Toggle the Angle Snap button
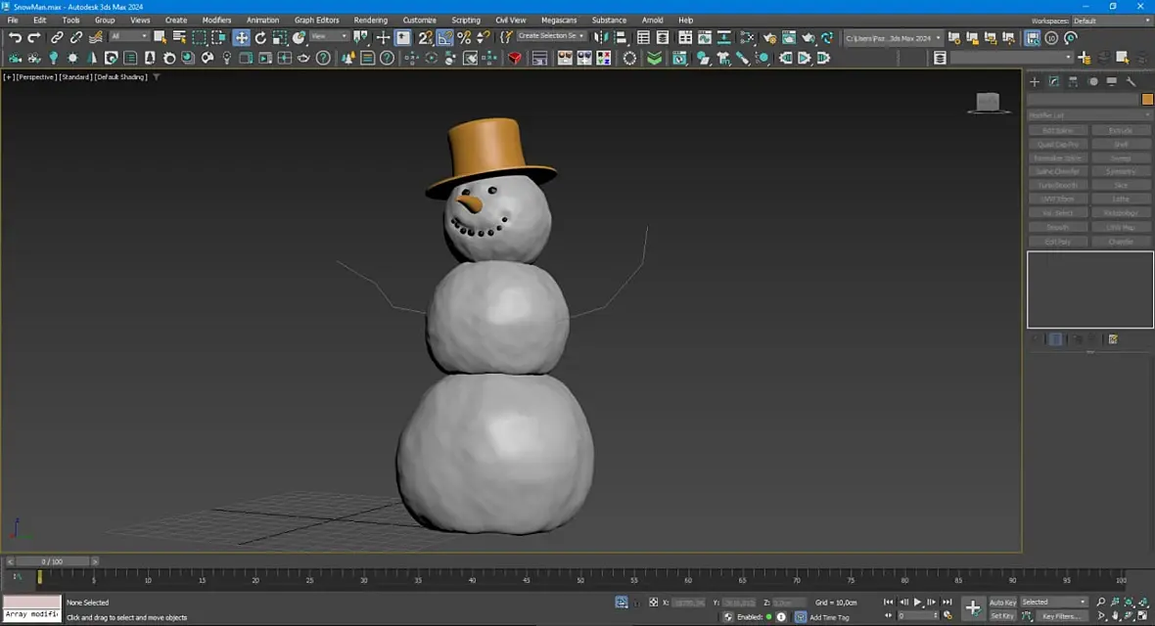Image resolution: width=1155 pixels, height=626 pixels. (x=444, y=37)
